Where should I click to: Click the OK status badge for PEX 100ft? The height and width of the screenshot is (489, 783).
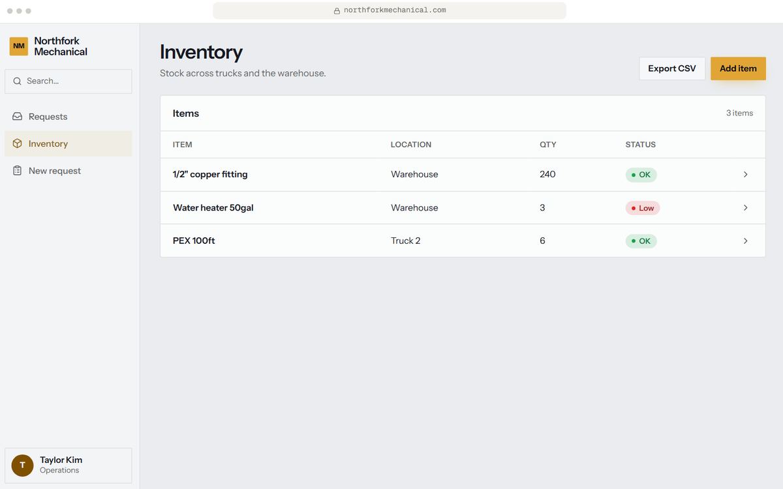click(x=641, y=241)
